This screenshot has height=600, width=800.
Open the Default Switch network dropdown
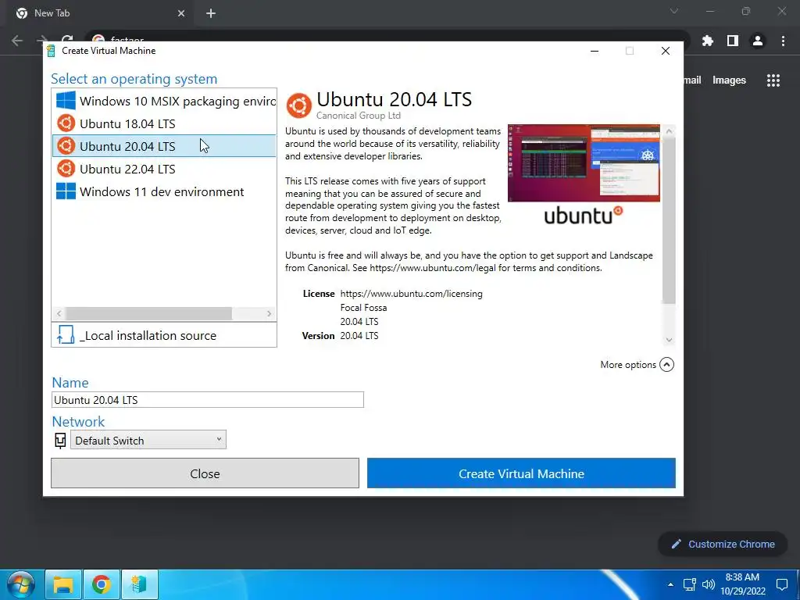click(148, 440)
